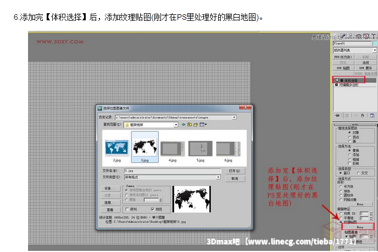The height and width of the screenshot is (252, 378).
Task: Select 顶点 stack selection level radio
Action: [349, 137]
